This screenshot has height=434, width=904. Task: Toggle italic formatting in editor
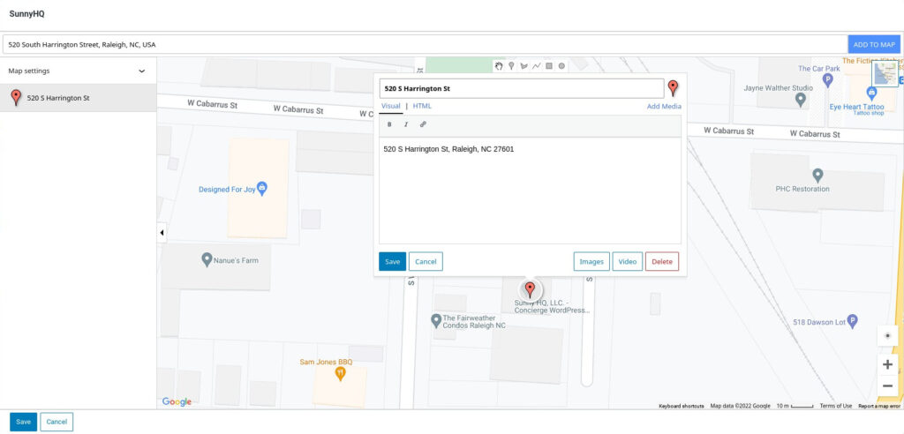(x=405, y=124)
